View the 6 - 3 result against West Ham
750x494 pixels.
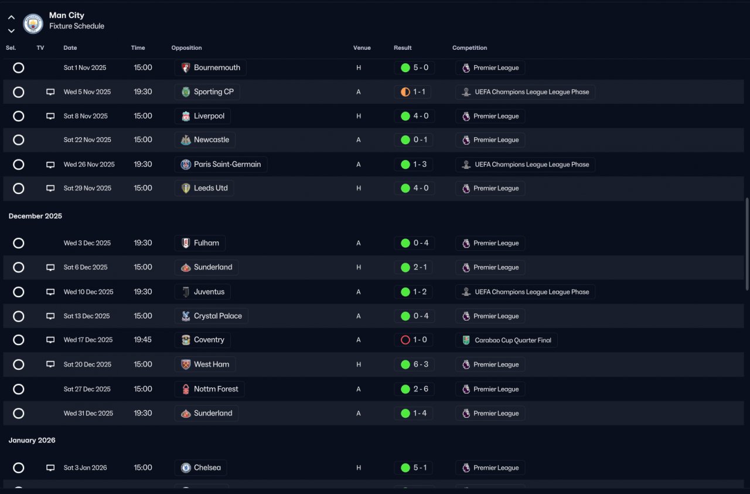(414, 364)
